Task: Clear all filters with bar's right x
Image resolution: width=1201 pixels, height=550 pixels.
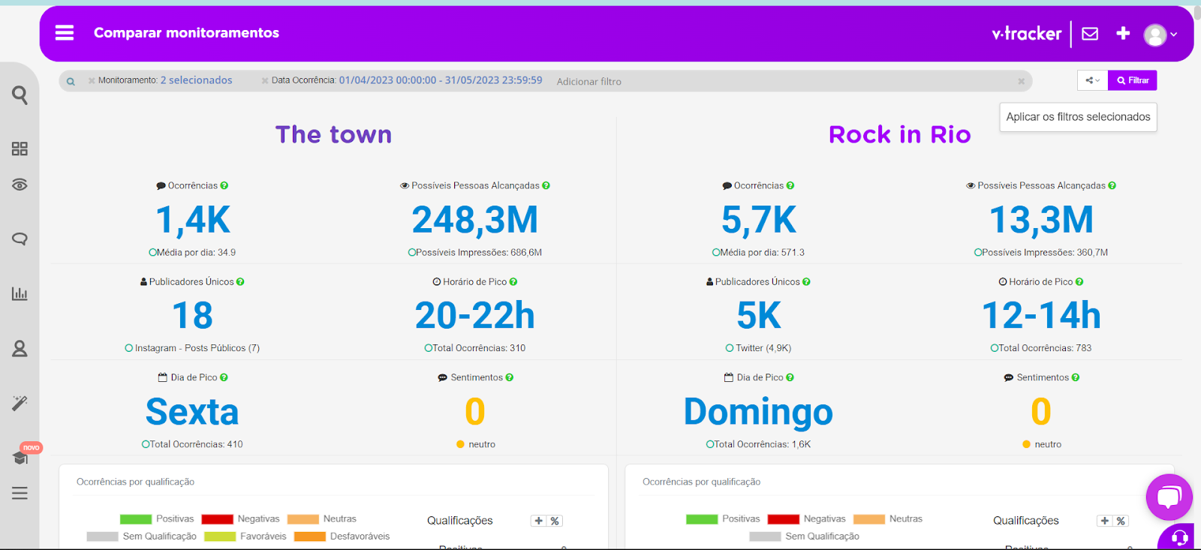Action: click(x=1021, y=81)
